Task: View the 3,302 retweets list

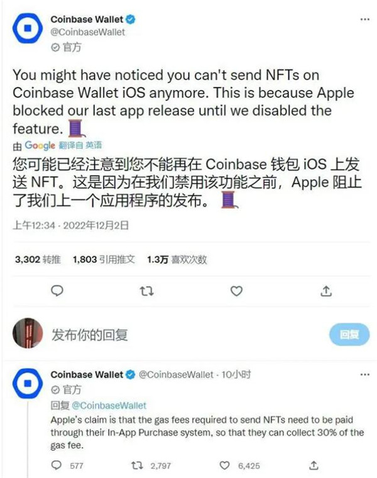Action: 38,259
